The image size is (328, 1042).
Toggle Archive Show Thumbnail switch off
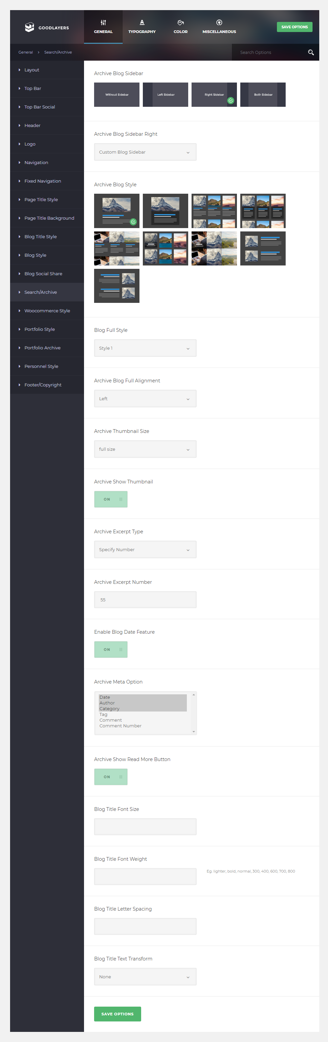click(111, 499)
